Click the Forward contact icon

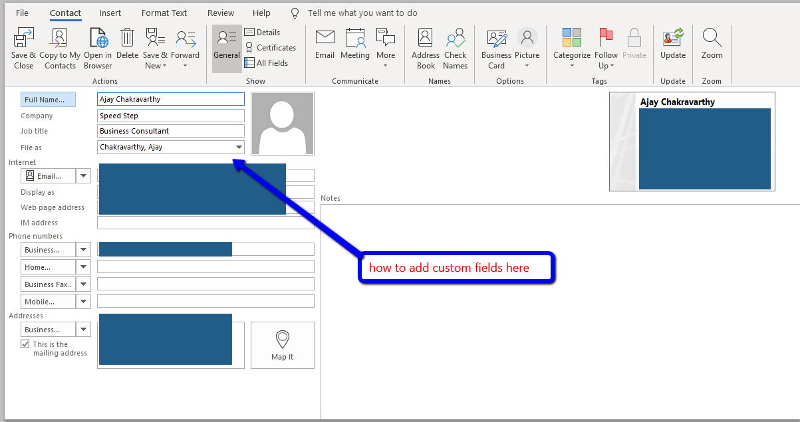[x=186, y=38]
